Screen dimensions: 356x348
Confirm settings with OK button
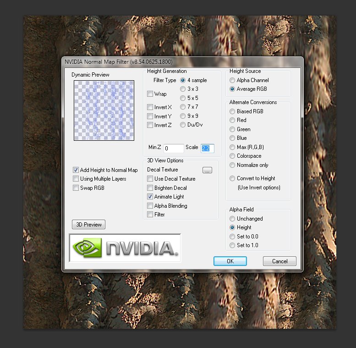pos(230,261)
